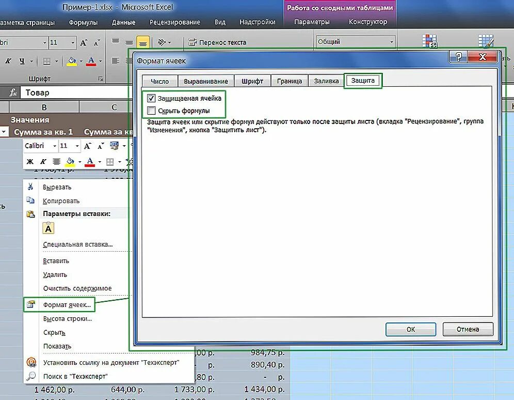Expand the ribbon font color dropdown arrow

[100, 61]
